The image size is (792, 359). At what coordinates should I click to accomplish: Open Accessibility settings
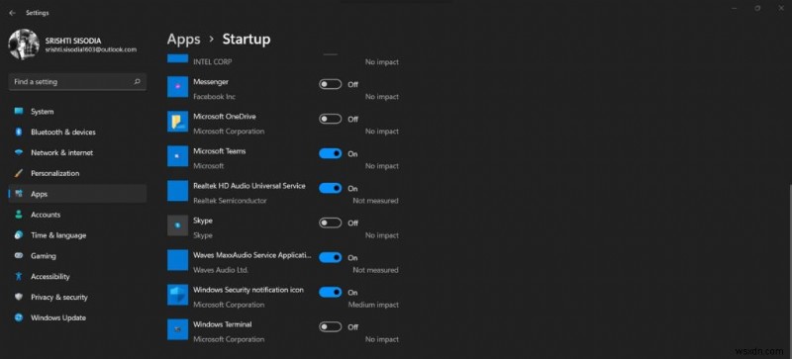[x=77, y=277]
